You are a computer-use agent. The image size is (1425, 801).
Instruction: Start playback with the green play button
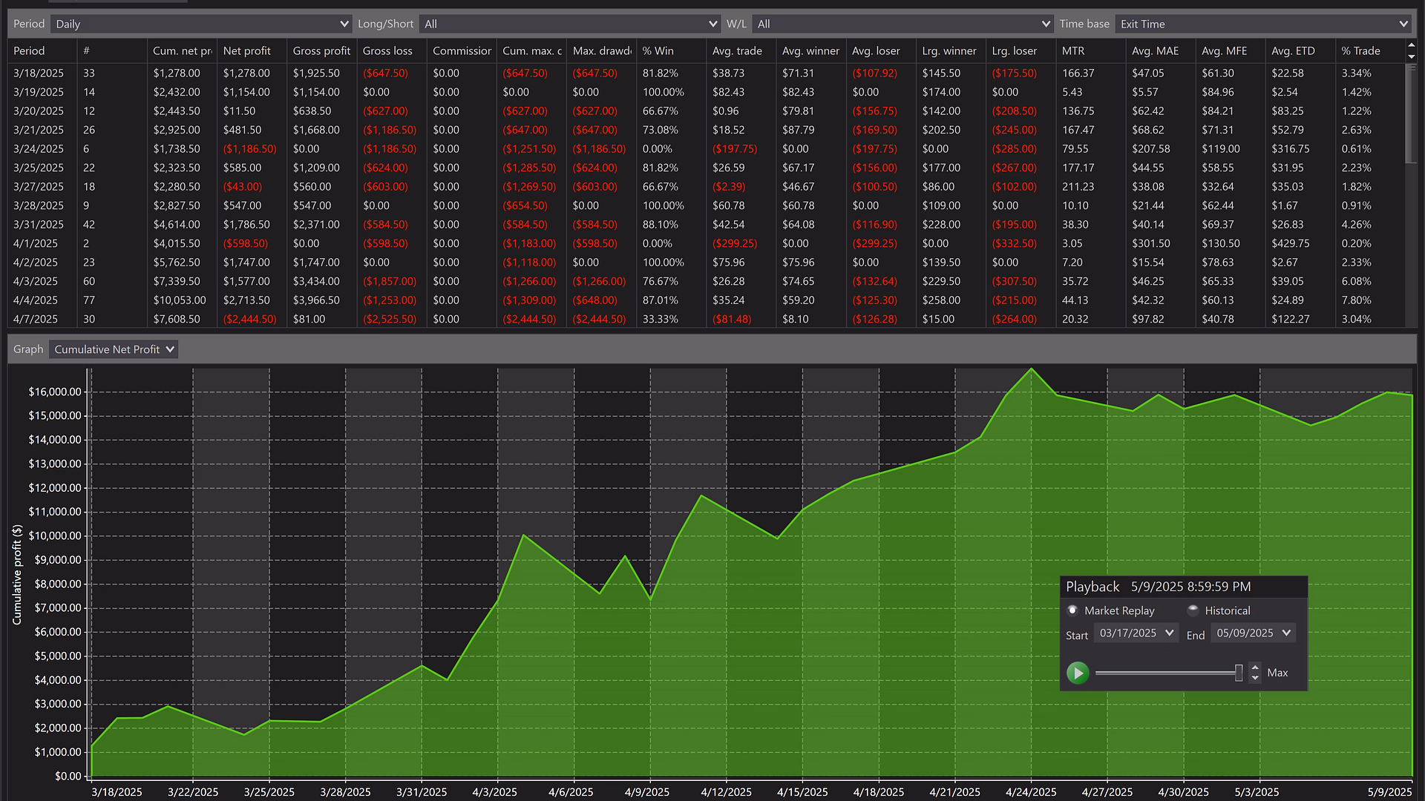pyautogui.click(x=1078, y=673)
